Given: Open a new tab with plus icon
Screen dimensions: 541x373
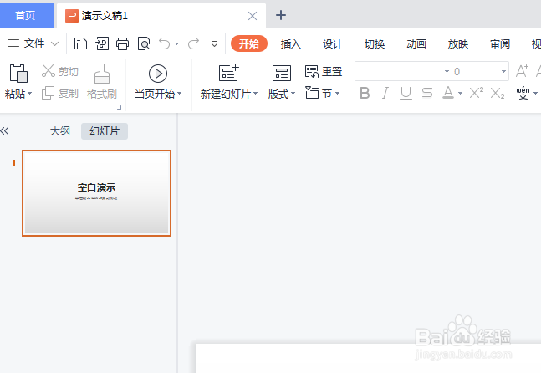Looking at the screenshot, I should click(x=281, y=15).
